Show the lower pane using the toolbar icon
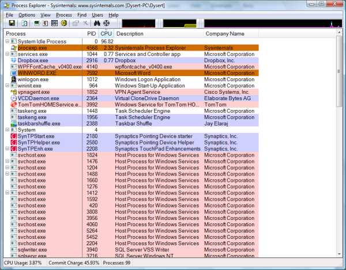This screenshot has height=270, width=346. click(x=54, y=23)
